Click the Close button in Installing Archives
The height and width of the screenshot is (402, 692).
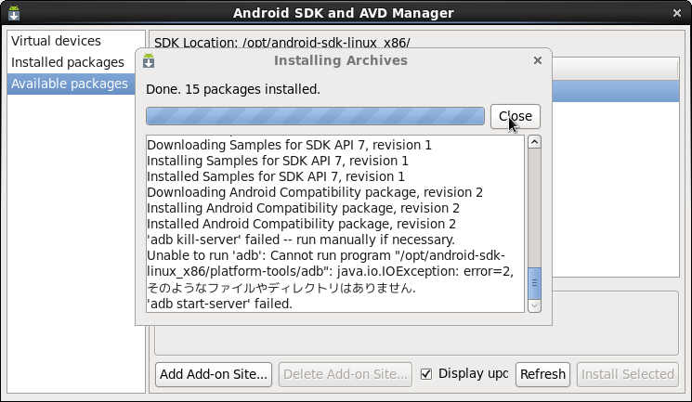515,116
